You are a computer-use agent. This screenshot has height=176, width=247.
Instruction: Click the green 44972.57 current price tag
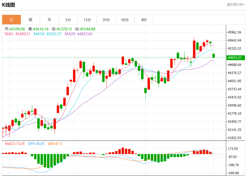[x=235, y=58]
